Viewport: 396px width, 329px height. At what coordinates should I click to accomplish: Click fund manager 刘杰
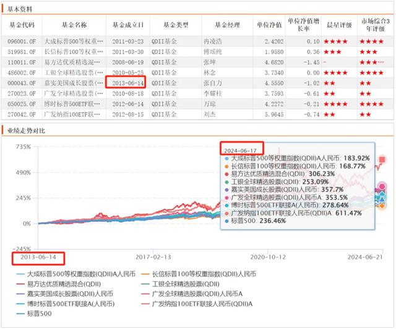click(210, 114)
